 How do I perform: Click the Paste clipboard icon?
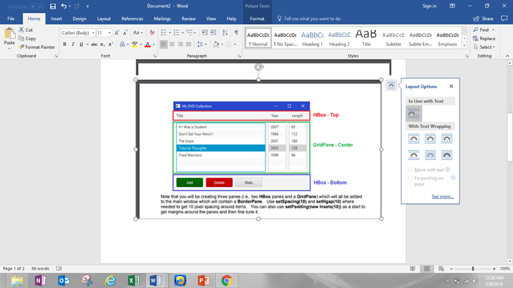coord(10,33)
